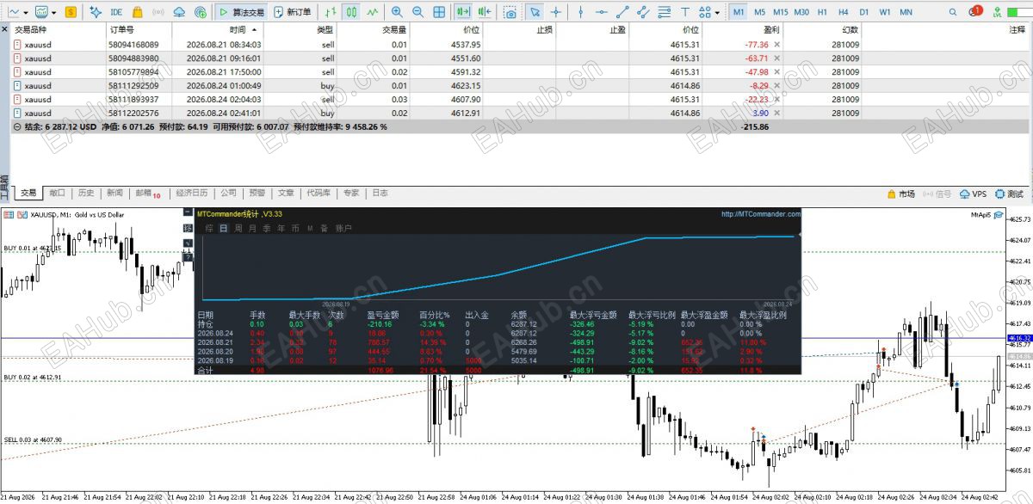Viewport: 1033px width, 504px height.
Task: Zoom in the chart
Action: click(x=397, y=13)
